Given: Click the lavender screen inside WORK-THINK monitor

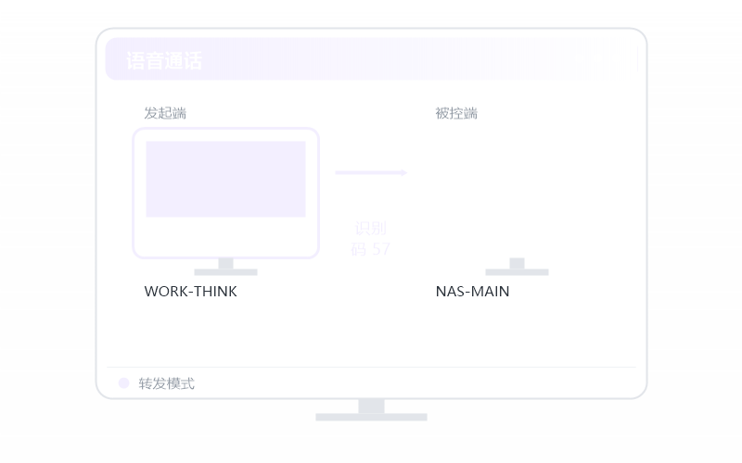Looking at the screenshot, I should [225, 179].
